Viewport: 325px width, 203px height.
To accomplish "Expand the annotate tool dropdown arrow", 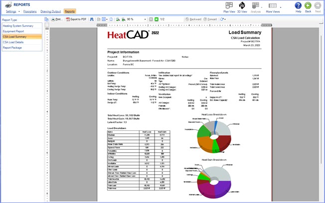I will (x=225, y=19).
